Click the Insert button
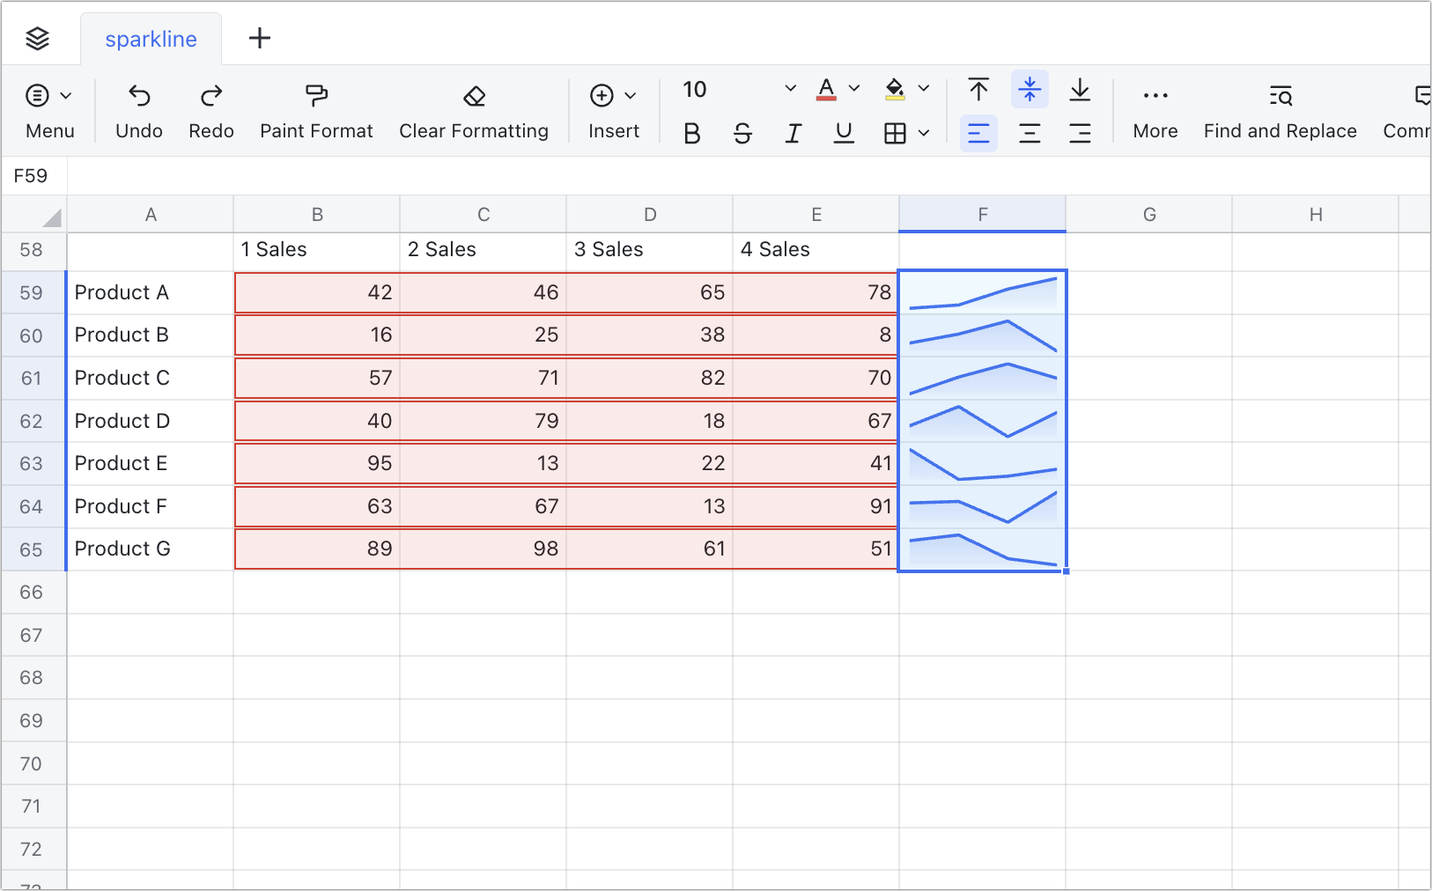1432x891 pixels. [614, 108]
